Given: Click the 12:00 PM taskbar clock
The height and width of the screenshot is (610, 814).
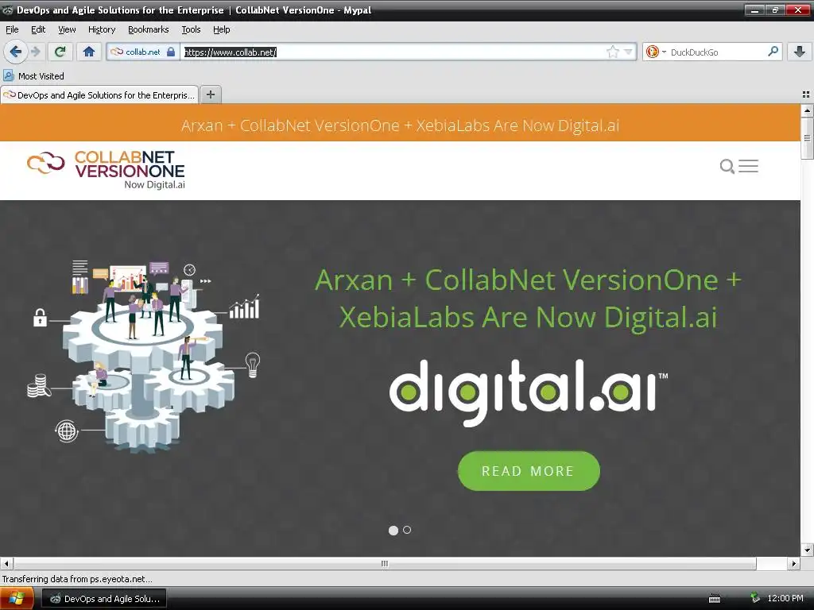Looking at the screenshot, I should point(785,598).
